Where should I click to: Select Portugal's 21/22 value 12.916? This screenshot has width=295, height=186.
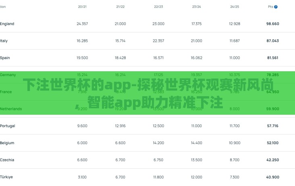(x=120, y=126)
